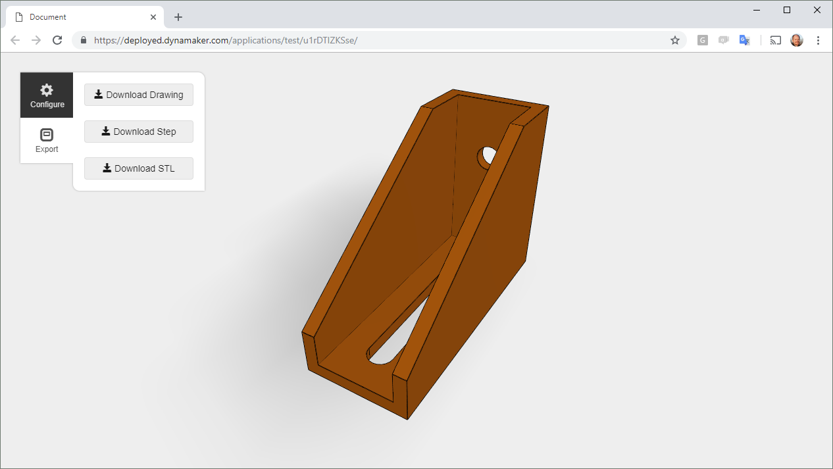Viewport: 833px width, 469px height.
Task: Open the Export panel
Action: [46, 140]
